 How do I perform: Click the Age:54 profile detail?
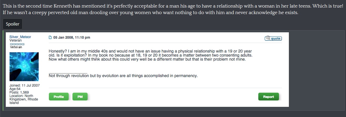point(15,89)
